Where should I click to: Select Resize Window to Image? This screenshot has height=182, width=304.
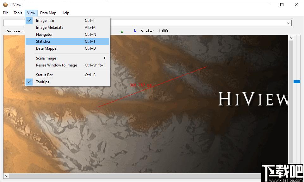(x=67, y=65)
